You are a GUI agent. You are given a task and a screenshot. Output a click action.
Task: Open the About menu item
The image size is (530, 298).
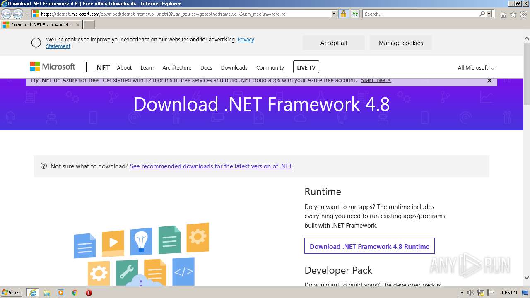124,67
